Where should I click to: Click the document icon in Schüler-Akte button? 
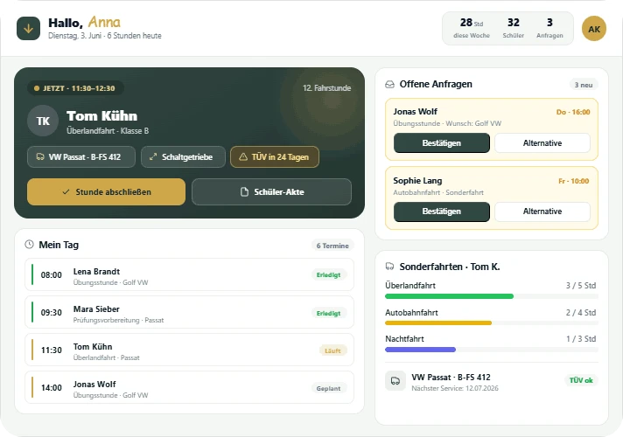(x=244, y=192)
